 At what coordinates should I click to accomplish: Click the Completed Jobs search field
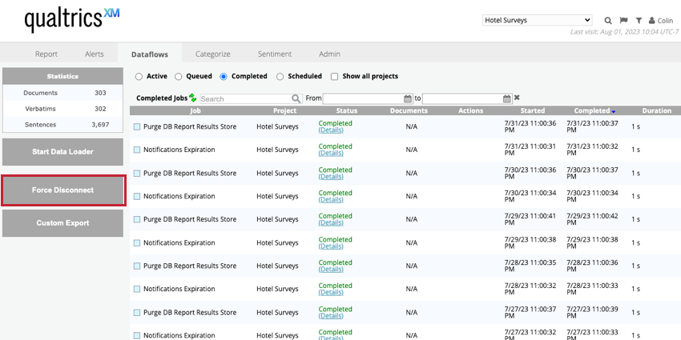pyautogui.click(x=244, y=98)
